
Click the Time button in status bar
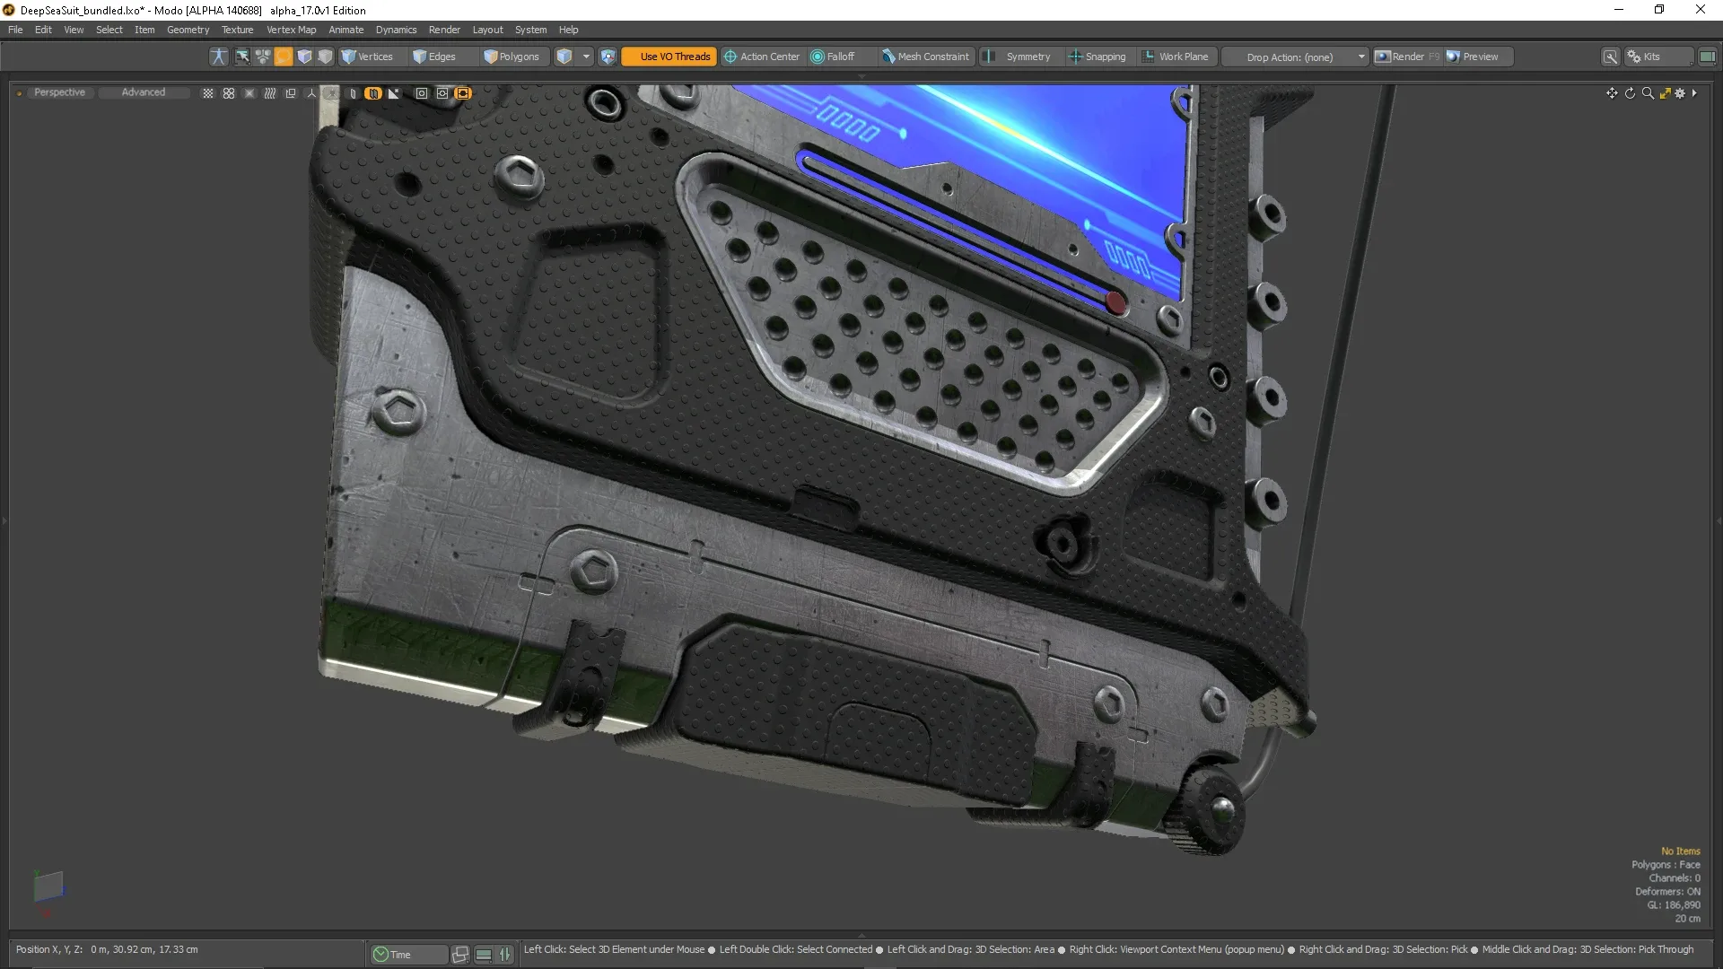click(x=408, y=955)
